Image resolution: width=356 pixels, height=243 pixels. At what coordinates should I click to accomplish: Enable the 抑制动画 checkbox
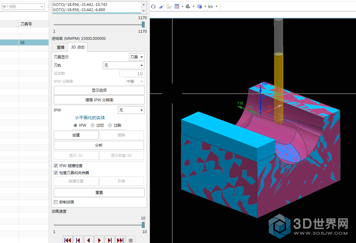tap(56, 202)
